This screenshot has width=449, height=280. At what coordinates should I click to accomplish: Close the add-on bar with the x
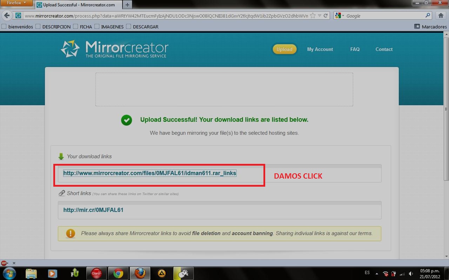click(x=14, y=263)
